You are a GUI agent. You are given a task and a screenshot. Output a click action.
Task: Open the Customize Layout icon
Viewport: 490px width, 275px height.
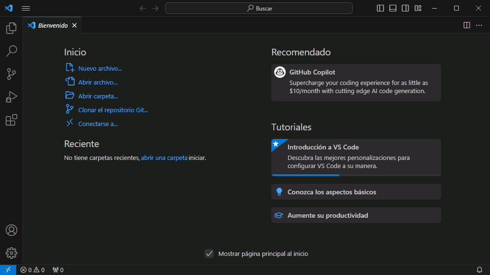[418, 9]
